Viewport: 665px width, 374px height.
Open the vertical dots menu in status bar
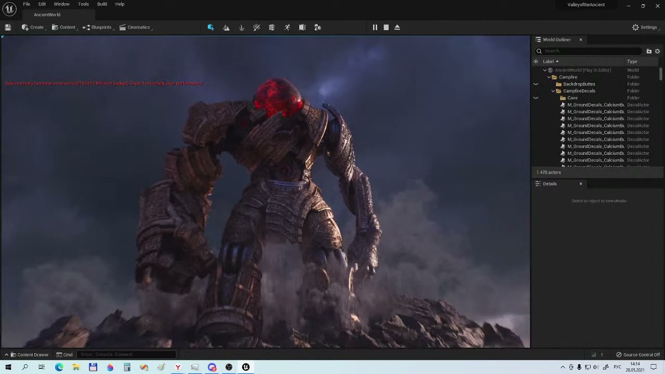(x=602, y=355)
